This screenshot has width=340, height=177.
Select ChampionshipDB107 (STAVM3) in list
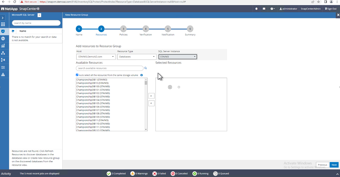93,110
